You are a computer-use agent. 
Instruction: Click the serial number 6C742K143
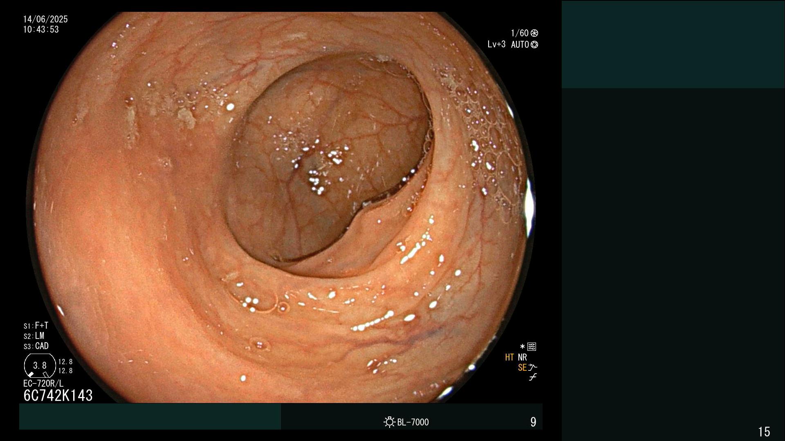(x=58, y=395)
